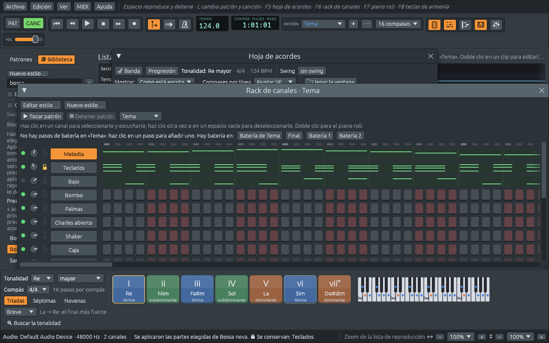
Task: Activate the record button in the transport
Action: point(134,24)
